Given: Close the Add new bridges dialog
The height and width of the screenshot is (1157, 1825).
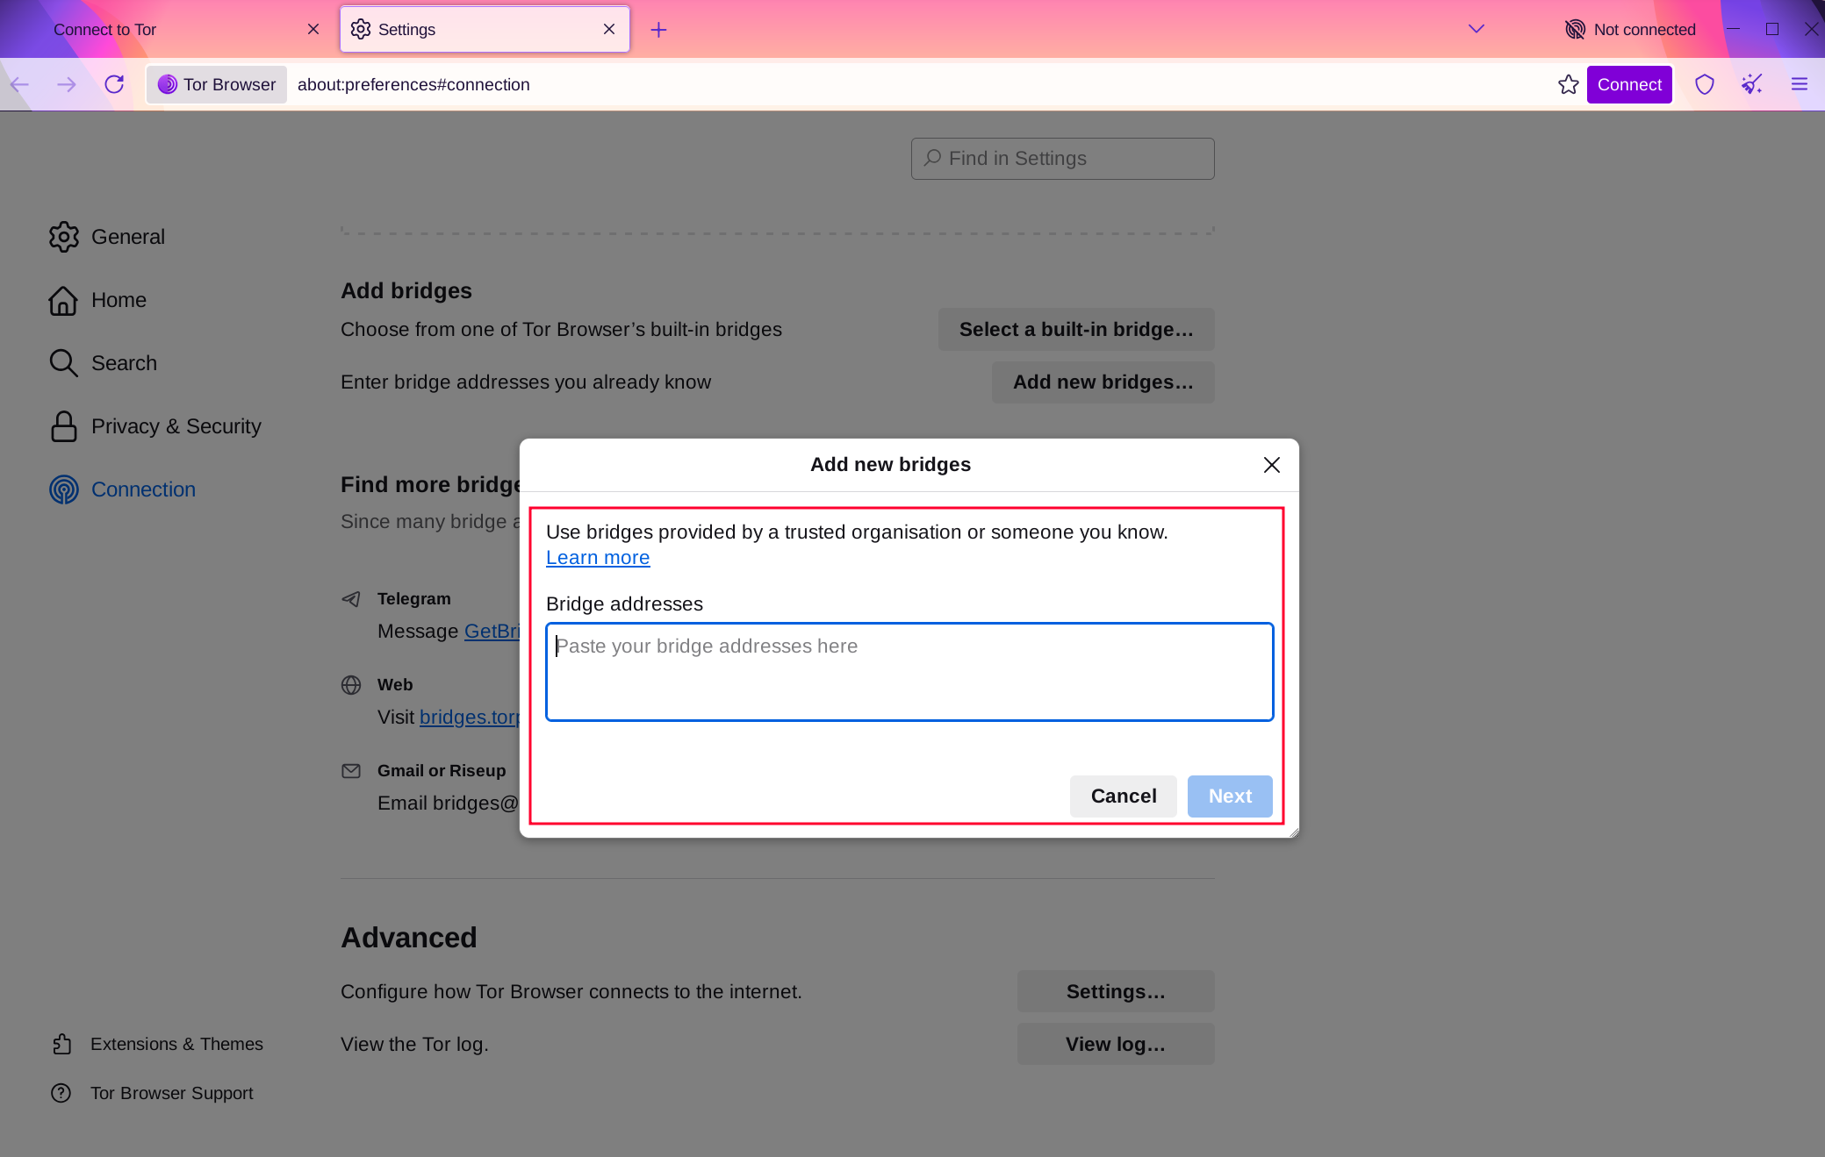Looking at the screenshot, I should click(x=1271, y=465).
